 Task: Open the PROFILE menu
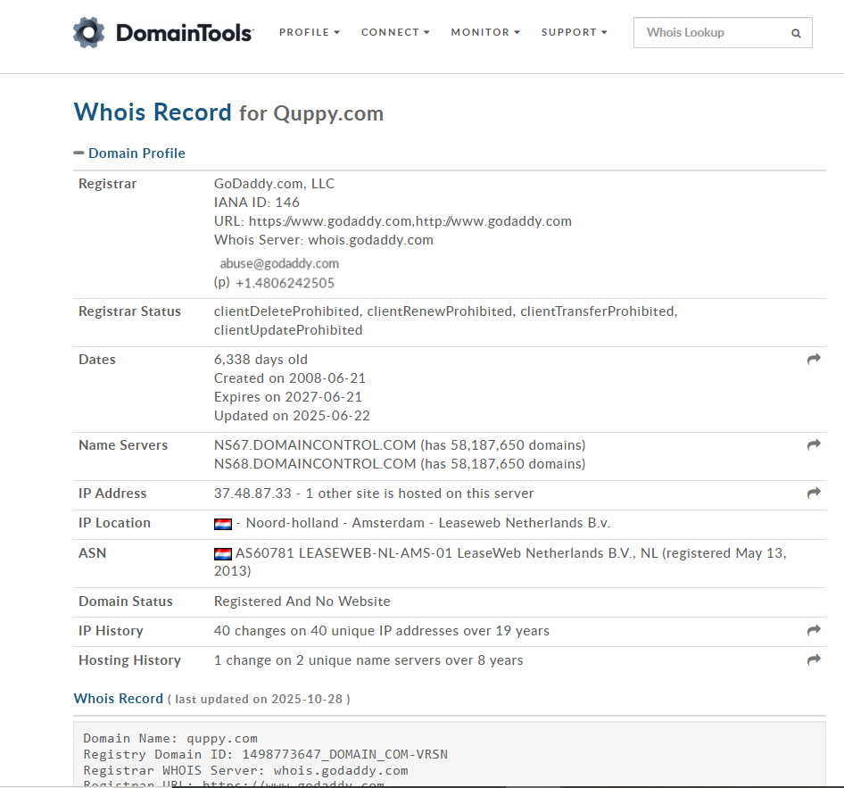[x=310, y=32]
